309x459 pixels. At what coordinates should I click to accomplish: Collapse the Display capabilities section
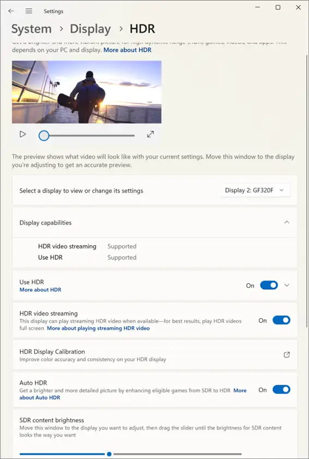[x=287, y=222]
